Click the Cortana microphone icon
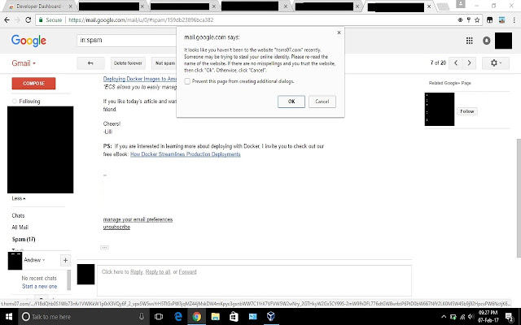 click(x=141, y=317)
